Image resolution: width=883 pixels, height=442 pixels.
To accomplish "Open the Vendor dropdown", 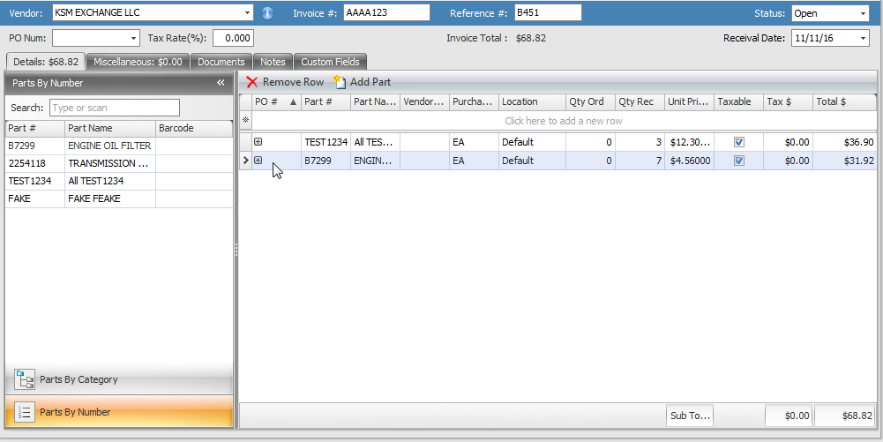I will [248, 13].
